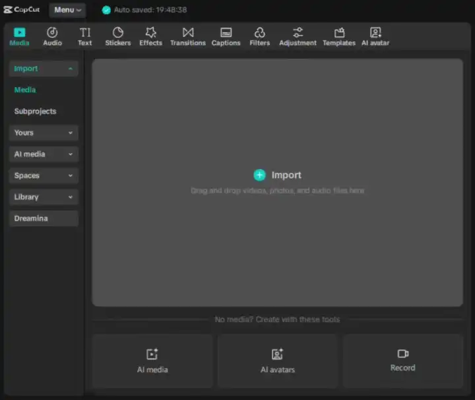Click the drag and drop hint text
The image size is (475, 400).
[x=277, y=191]
